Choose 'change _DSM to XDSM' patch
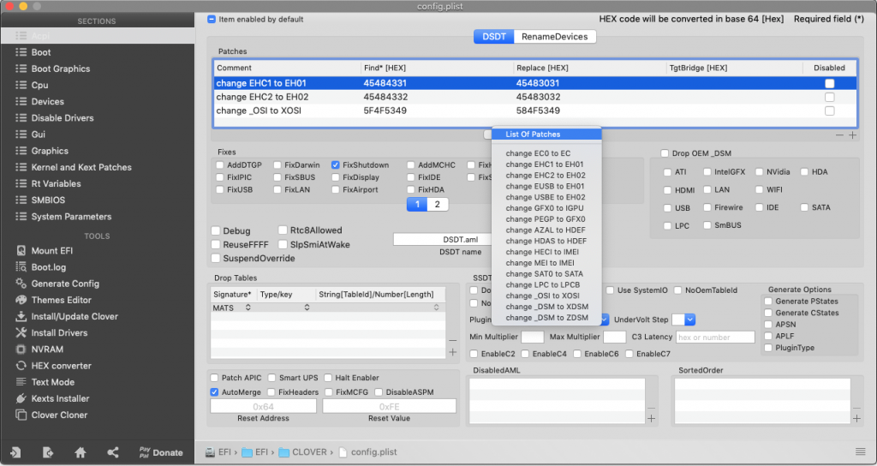The width and height of the screenshot is (877, 466). pos(546,307)
